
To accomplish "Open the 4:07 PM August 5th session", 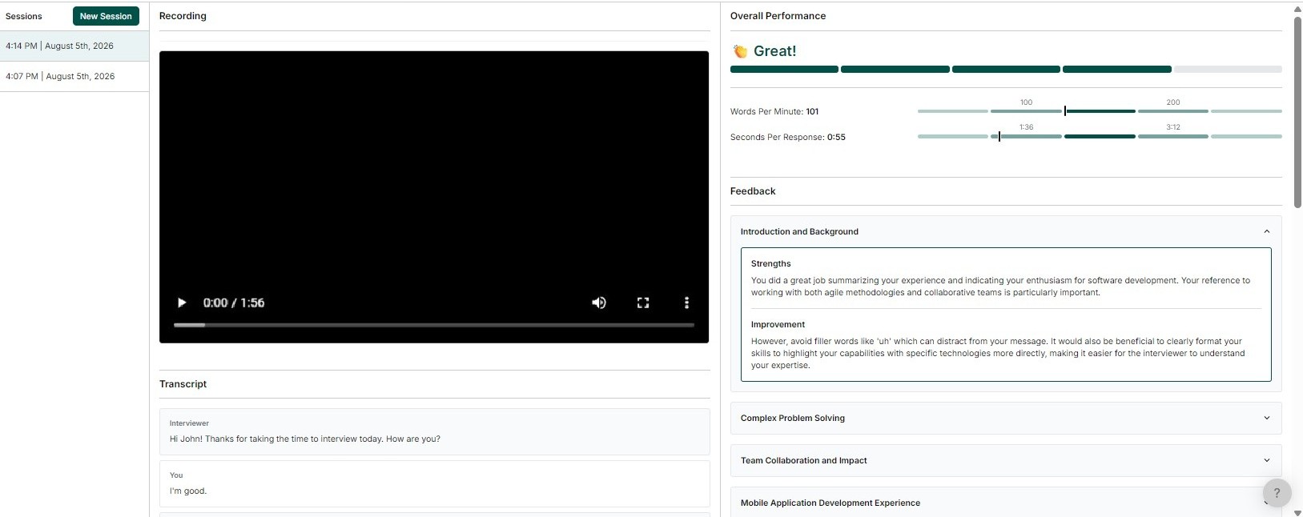I will point(74,76).
